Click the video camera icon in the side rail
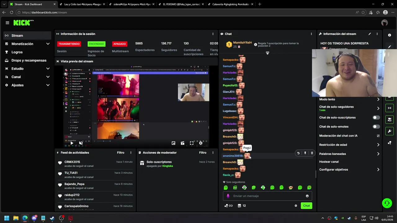Viewport: 397px width, 223px height. click(x=390, y=120)
